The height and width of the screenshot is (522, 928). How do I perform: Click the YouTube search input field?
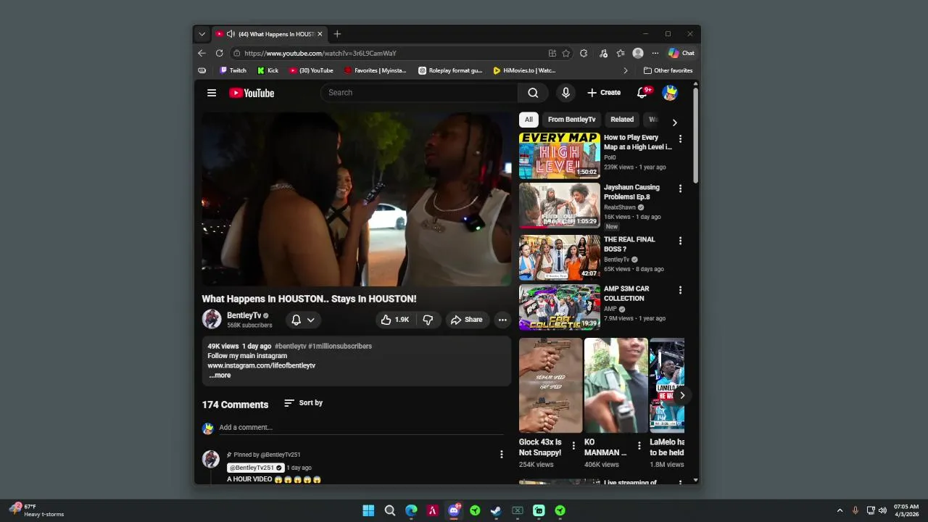click(x=419, y=93)
